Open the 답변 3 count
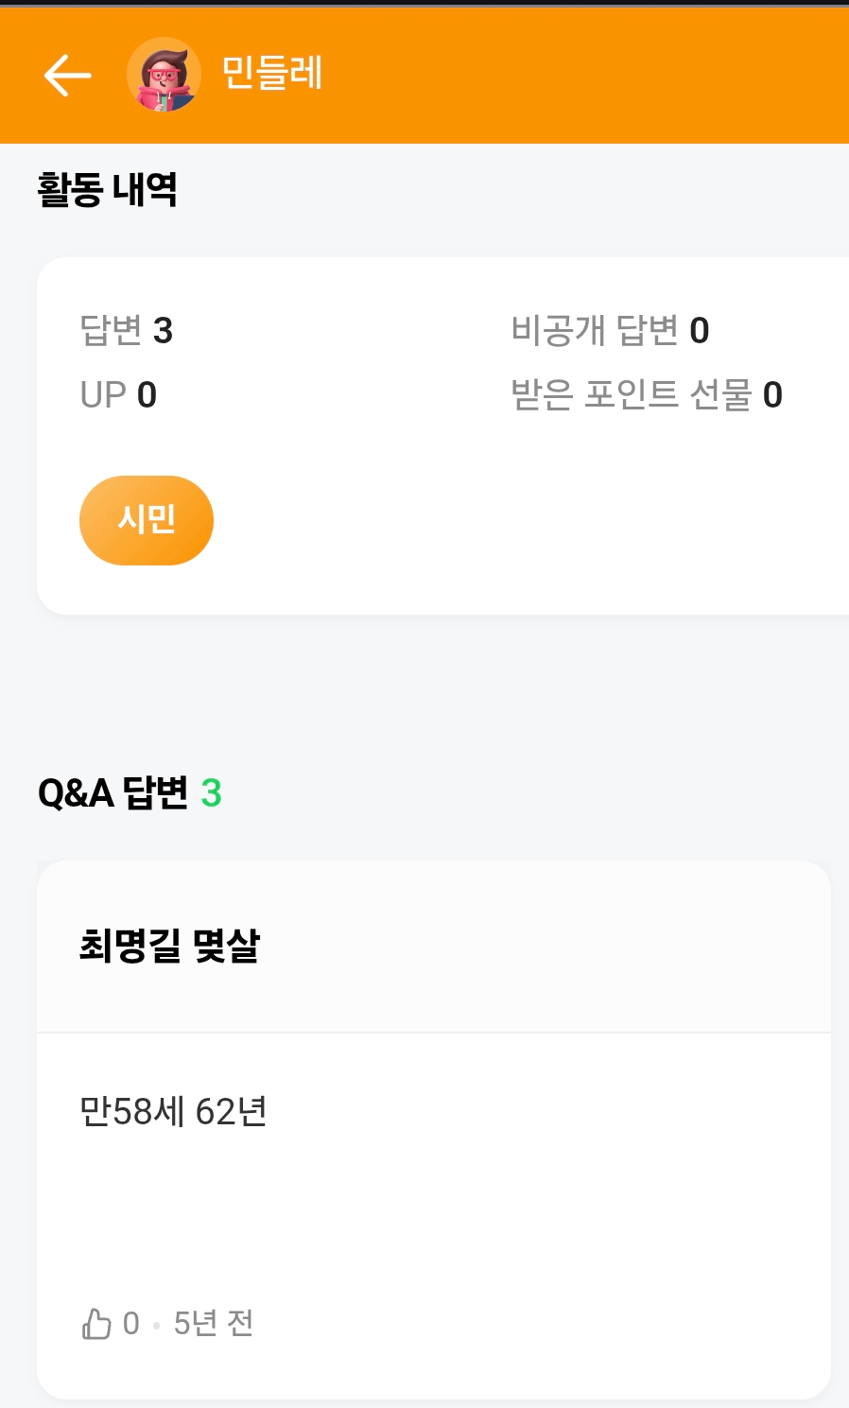Viewport: 849px width, 1408px height. tap(126, 330)
